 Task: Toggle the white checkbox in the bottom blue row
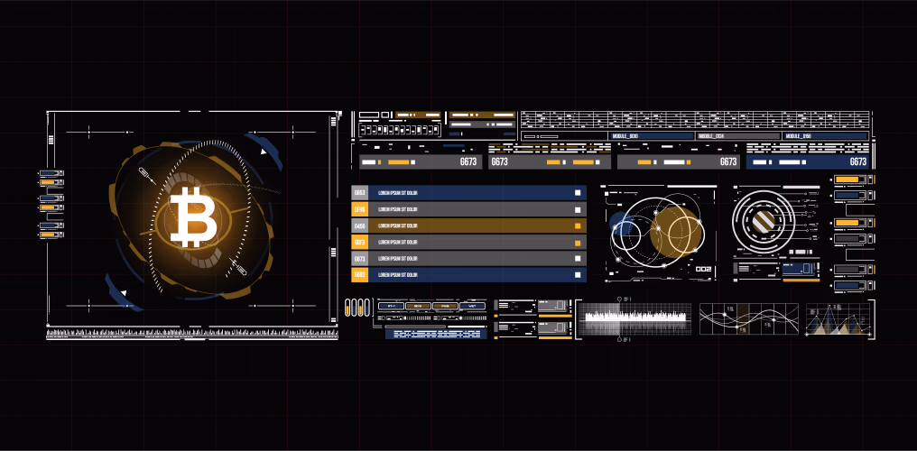tap(578, 274)
